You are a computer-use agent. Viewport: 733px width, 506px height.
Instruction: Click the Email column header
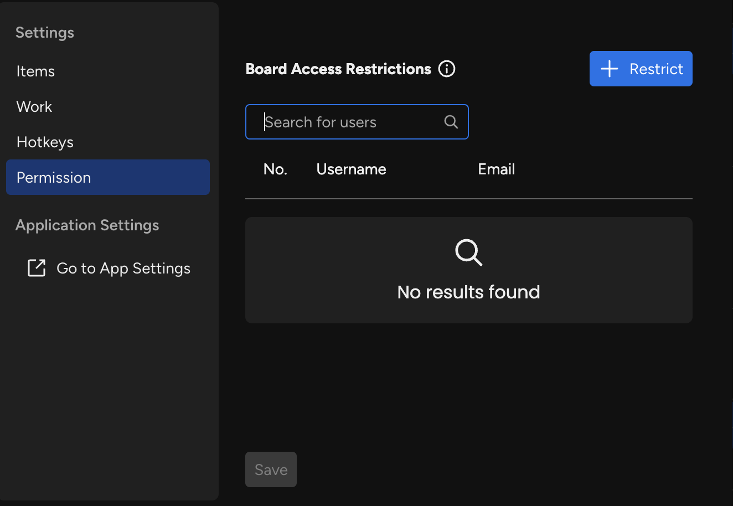tap(495, 169)
